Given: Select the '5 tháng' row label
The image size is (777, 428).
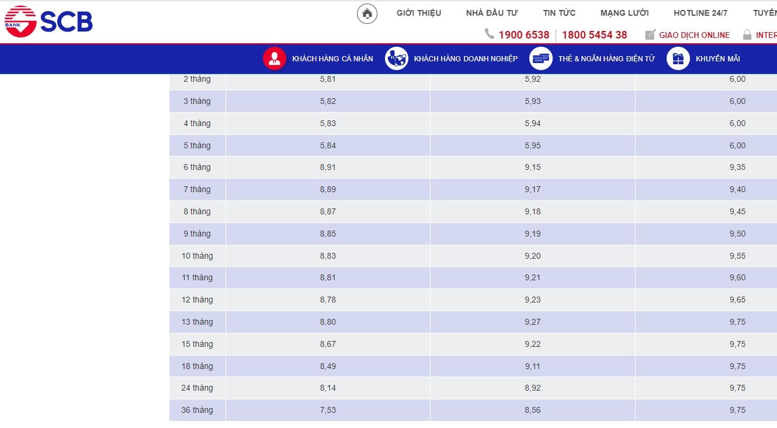Looking at the screenshot, I should (x=197, y=145).
